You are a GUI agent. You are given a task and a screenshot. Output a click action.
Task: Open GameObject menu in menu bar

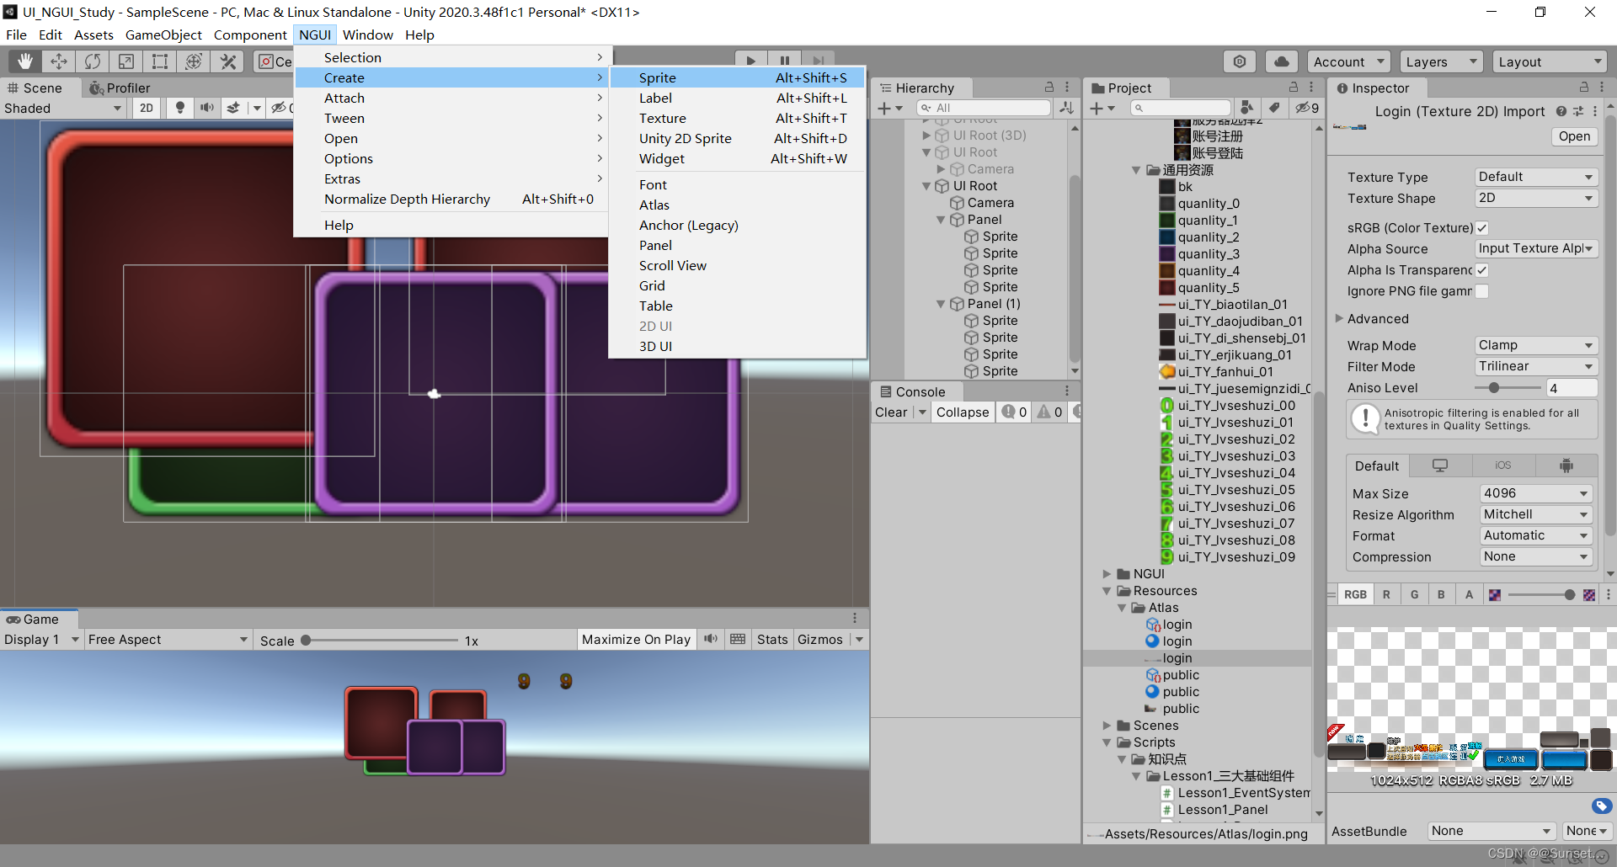pos(163,35)
